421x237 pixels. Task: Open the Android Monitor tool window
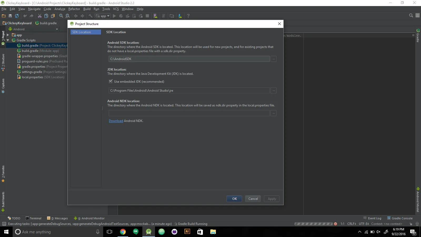click(89, 218)
